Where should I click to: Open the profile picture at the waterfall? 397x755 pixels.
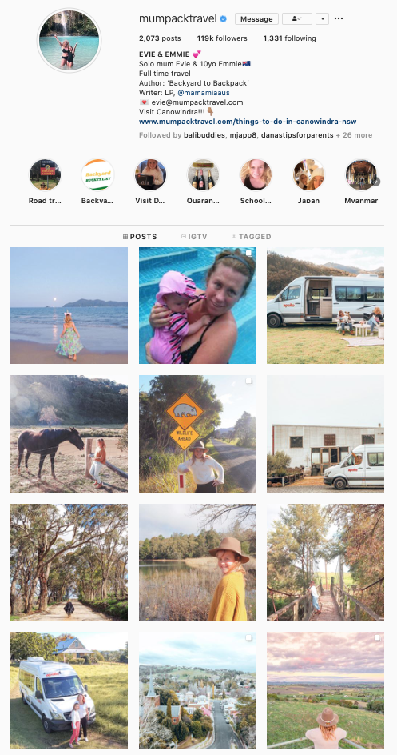click(x=69, y=40)
